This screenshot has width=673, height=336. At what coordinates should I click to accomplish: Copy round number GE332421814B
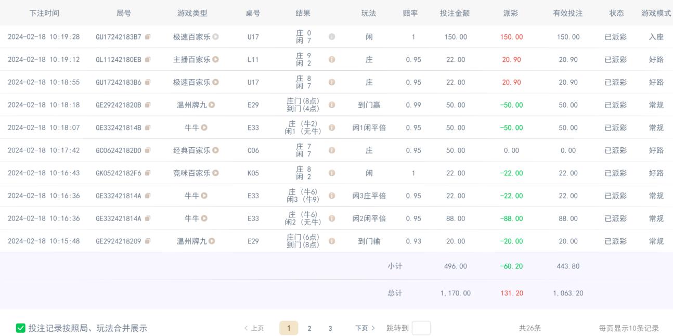(148, 127)
